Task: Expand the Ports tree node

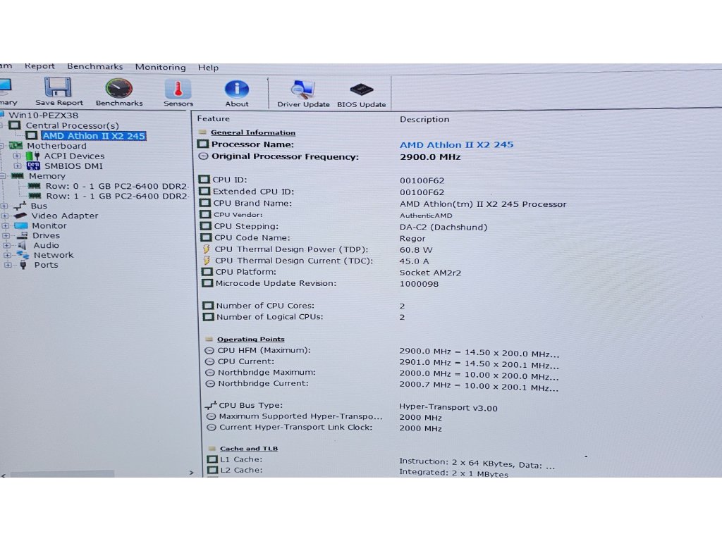Action: [x=7, y=265]
